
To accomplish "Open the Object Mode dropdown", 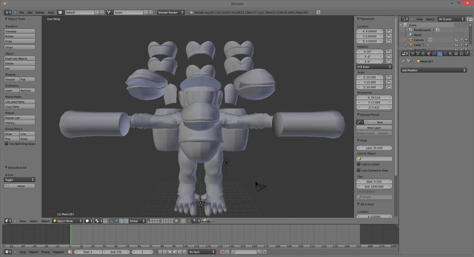I will [x=68, y=221].
